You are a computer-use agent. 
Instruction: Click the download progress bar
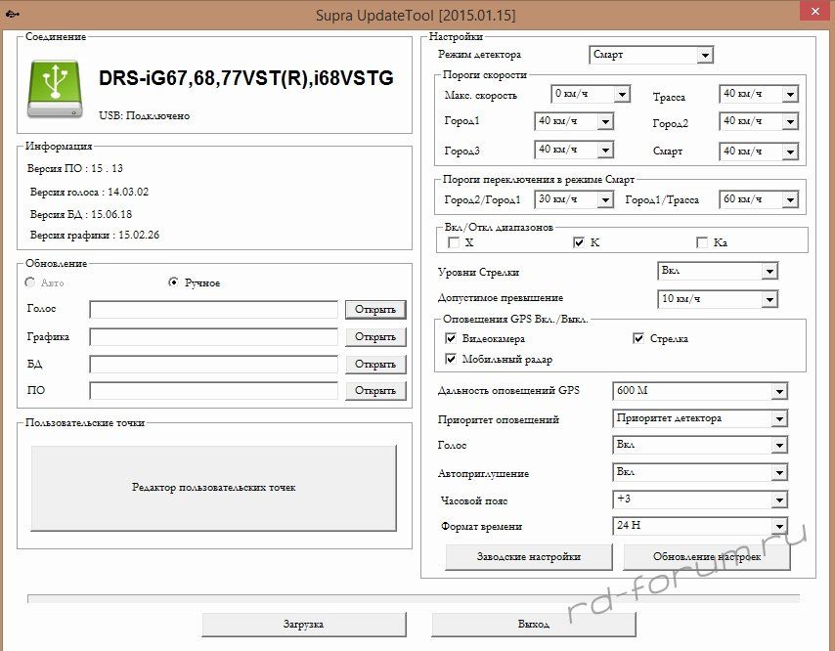(414, 599)
